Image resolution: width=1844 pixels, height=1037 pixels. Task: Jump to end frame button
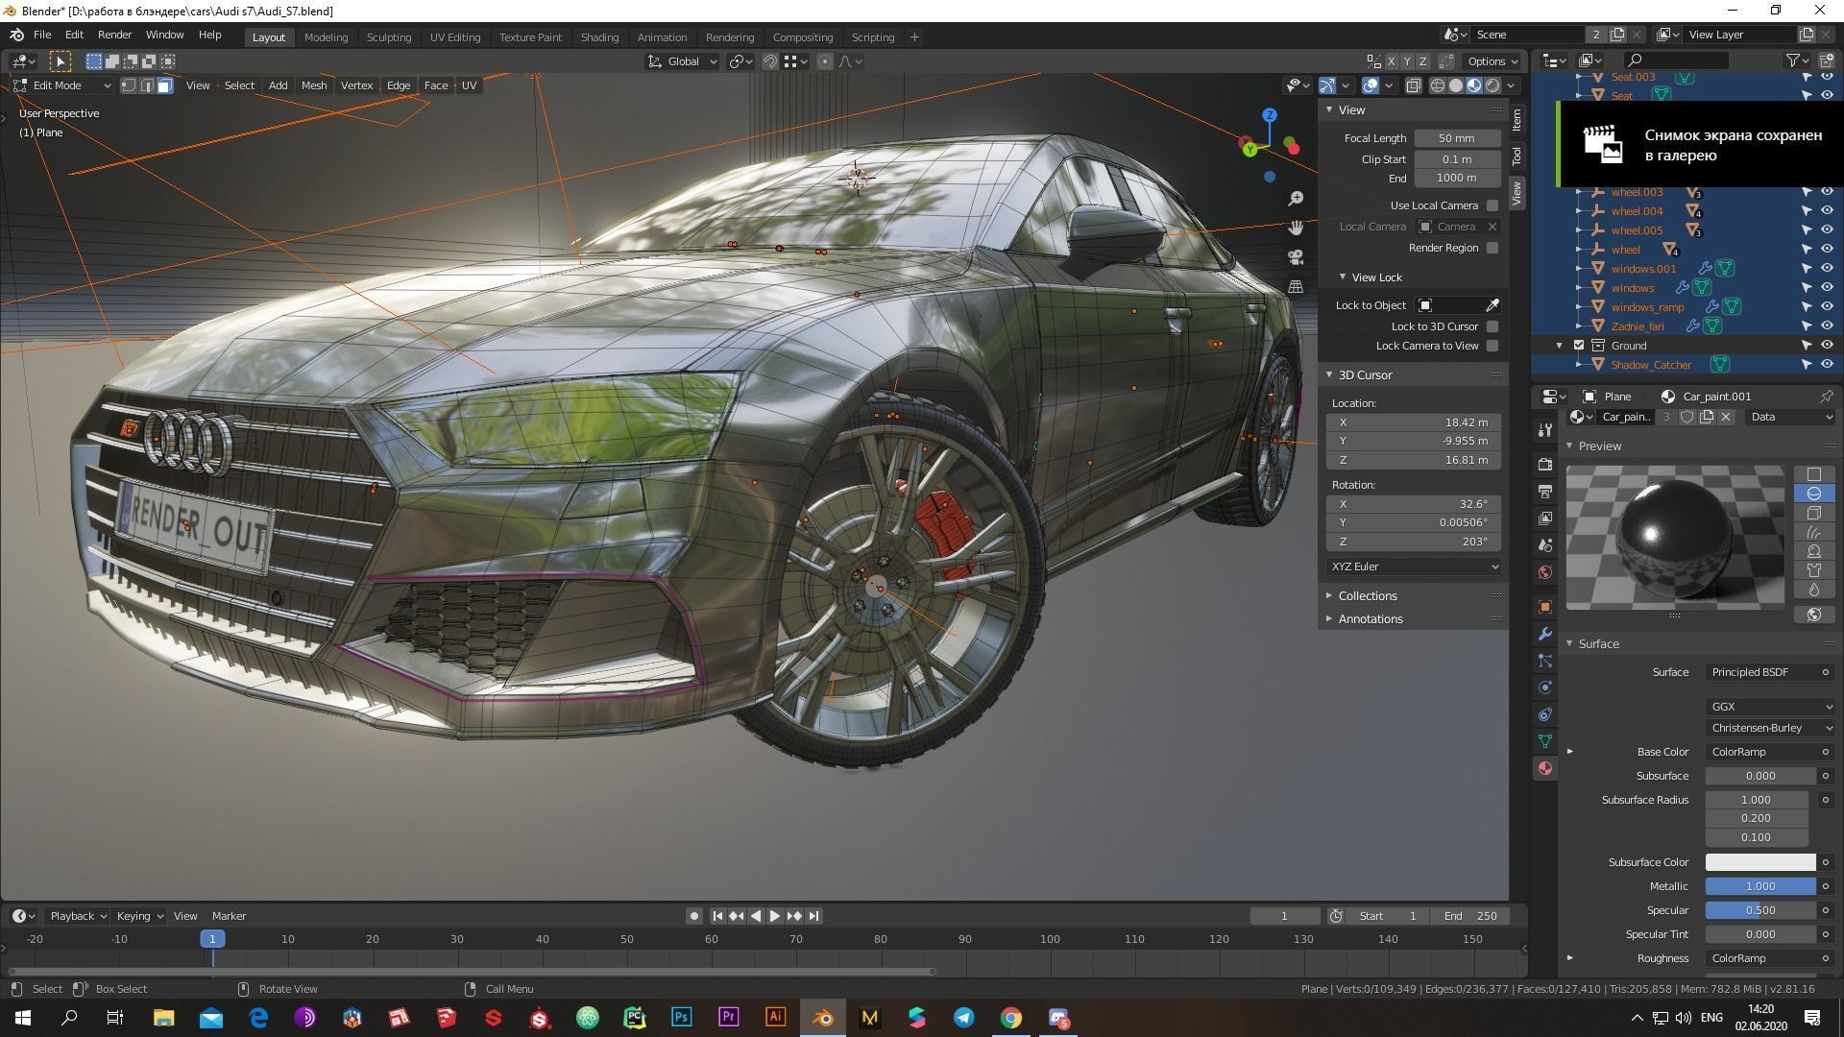point(814,916)
